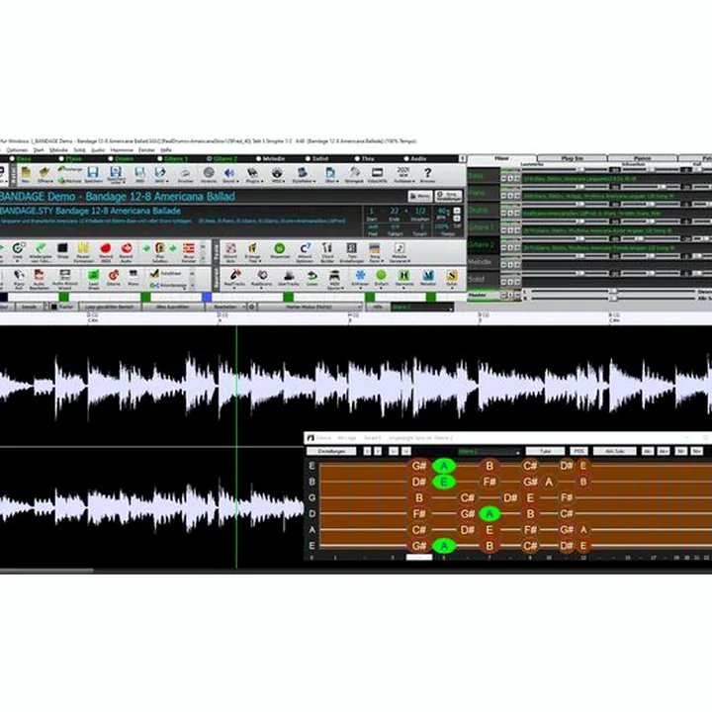Click the Mixer Fenster icon

coord(189,252)
